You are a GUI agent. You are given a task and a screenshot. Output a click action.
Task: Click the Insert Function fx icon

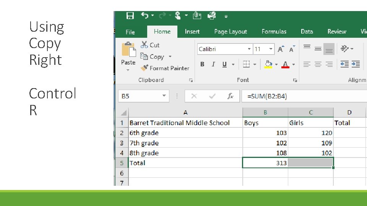coord(230,96)
